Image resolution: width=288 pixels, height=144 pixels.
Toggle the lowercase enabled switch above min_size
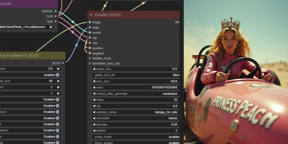(x=58, y=75)
